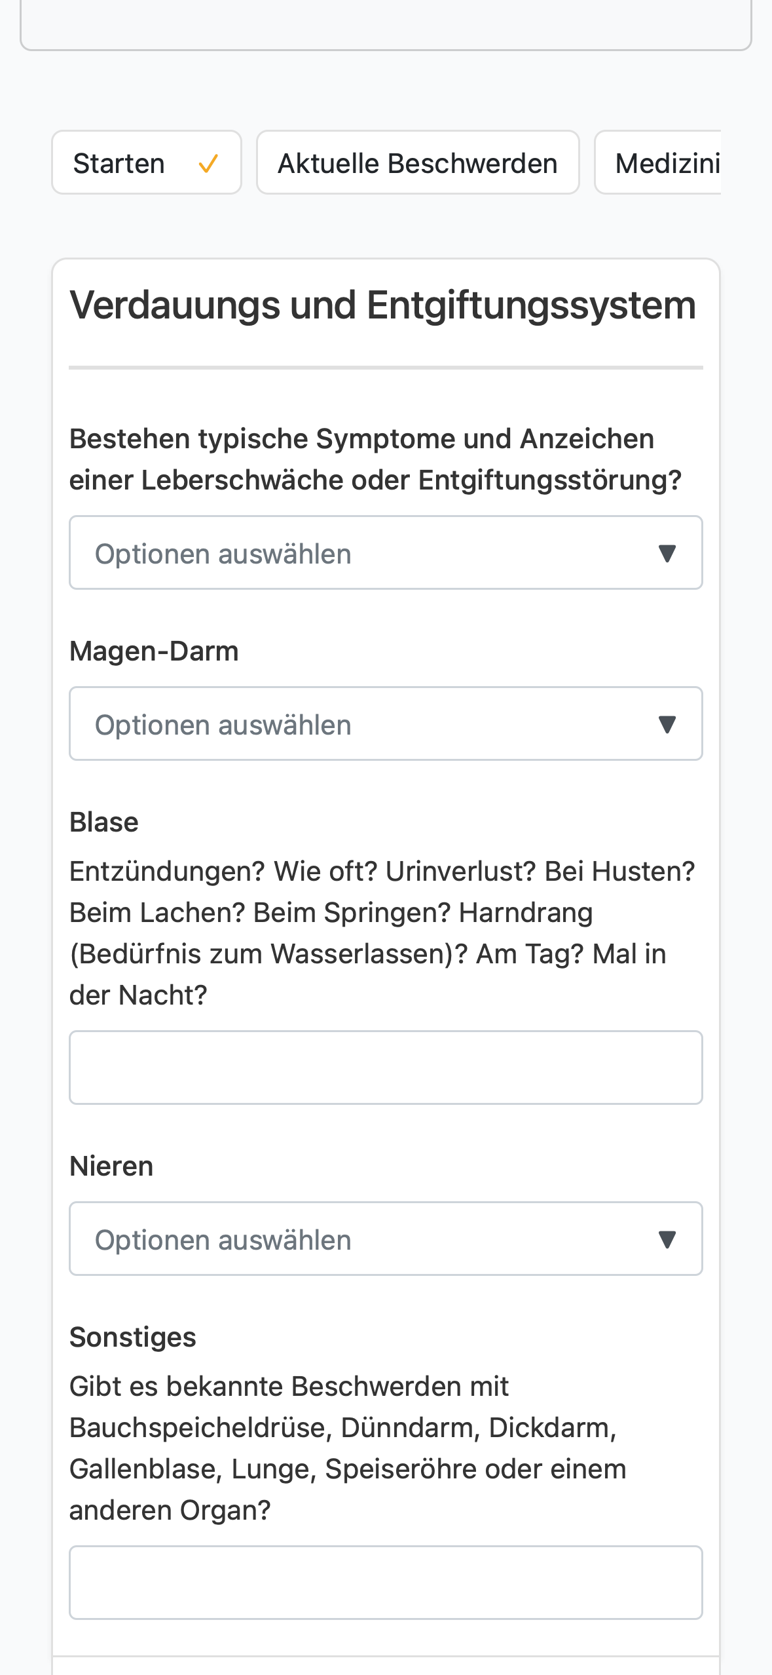Viewport: 772px width, 1675px height.
Task: Open the Aktuelle Beschwerden tab
Action: coord(418,163)
